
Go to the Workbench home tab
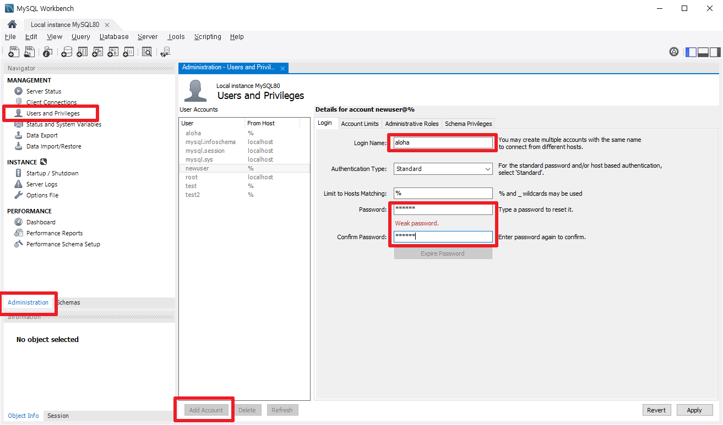[x=12, y=25]
